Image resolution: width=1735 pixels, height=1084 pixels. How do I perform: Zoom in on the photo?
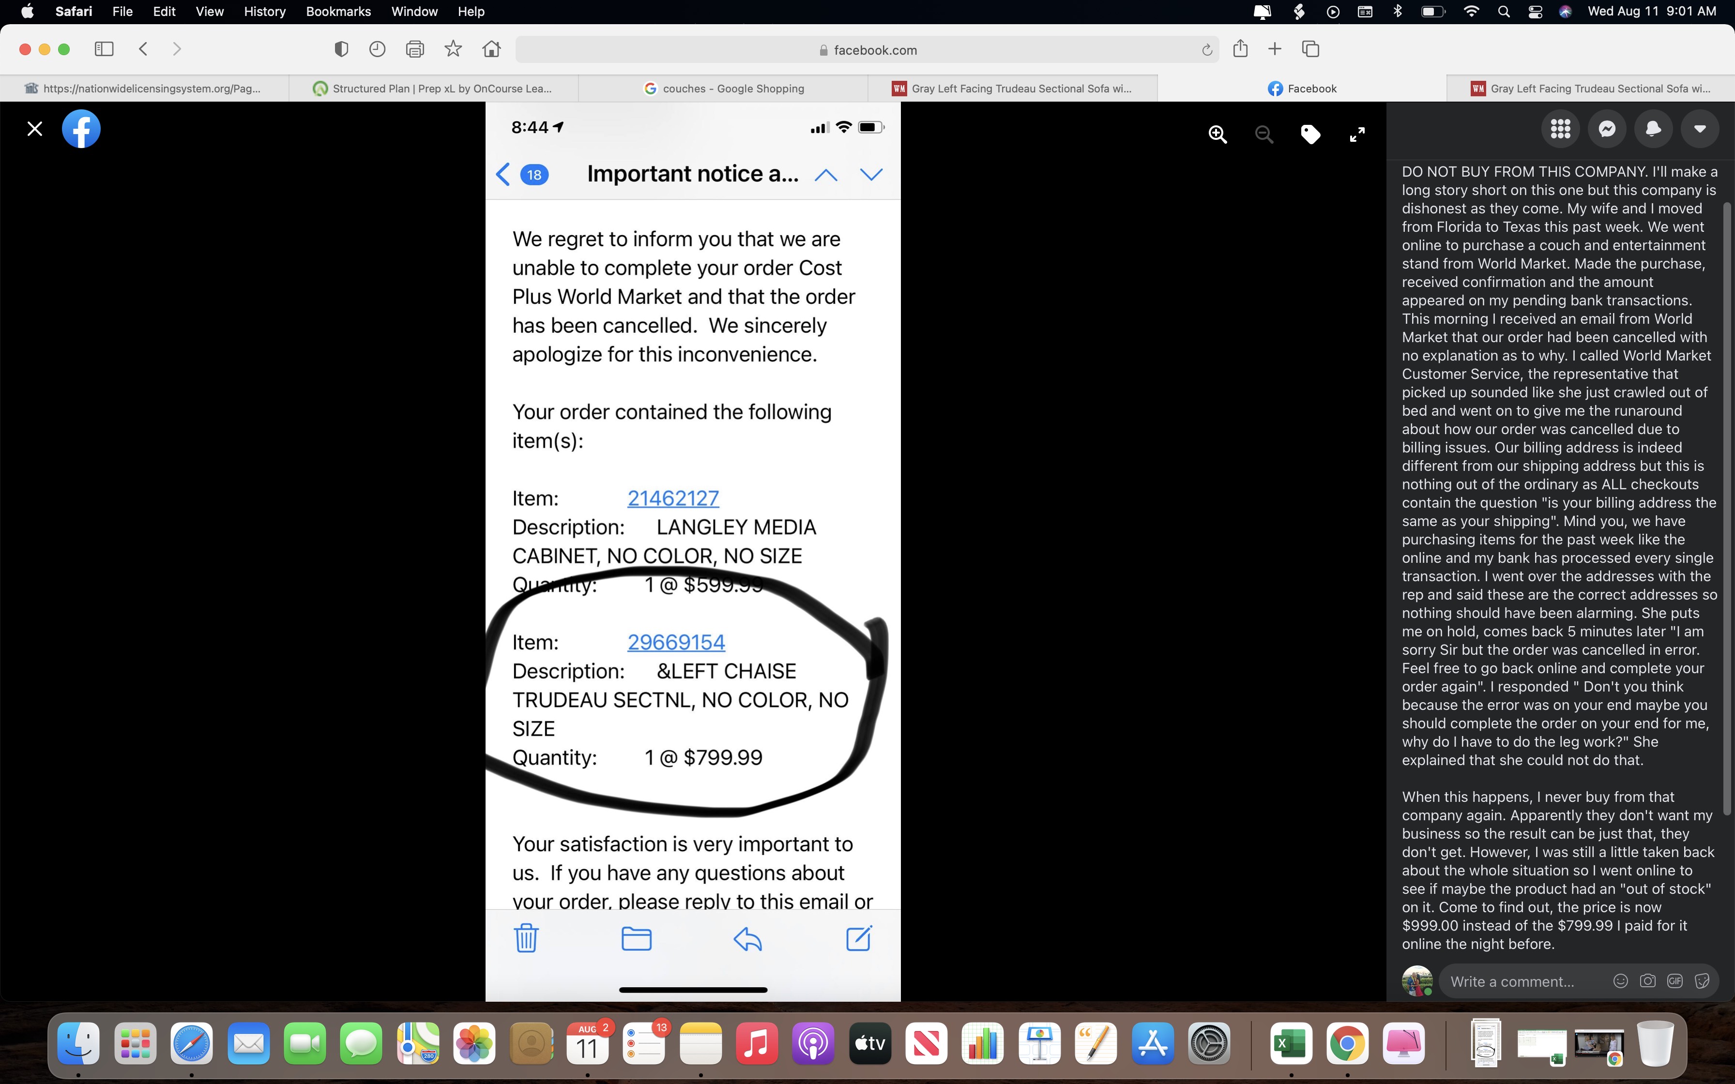1218,134
